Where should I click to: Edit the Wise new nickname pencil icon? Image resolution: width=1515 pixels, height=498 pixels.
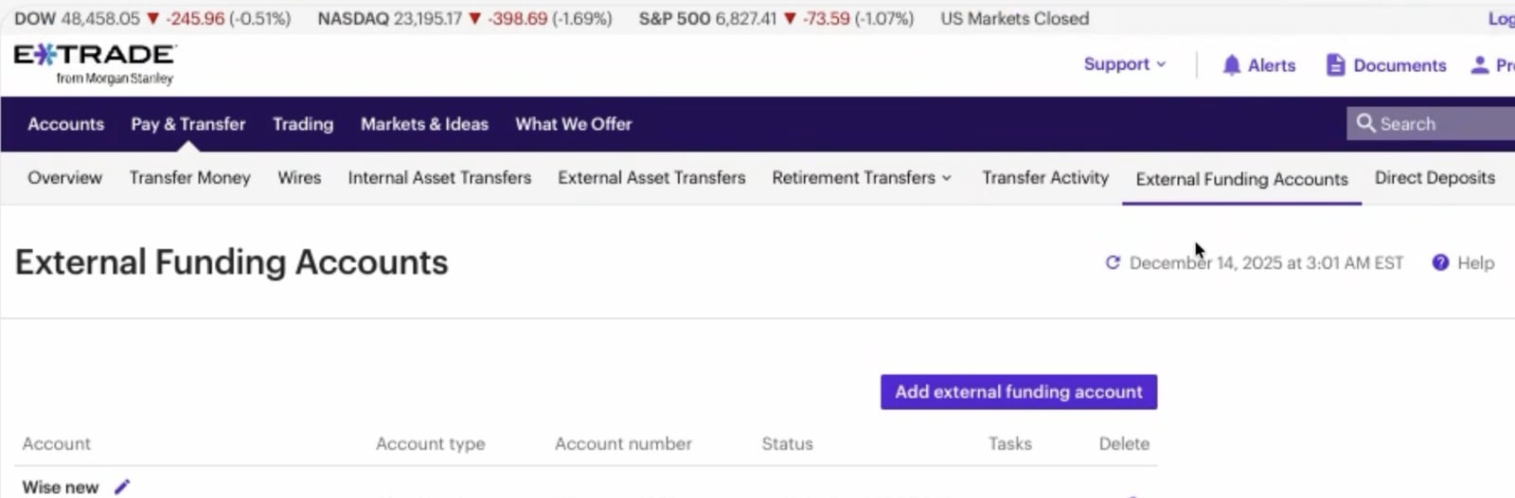tap(121, 487)
